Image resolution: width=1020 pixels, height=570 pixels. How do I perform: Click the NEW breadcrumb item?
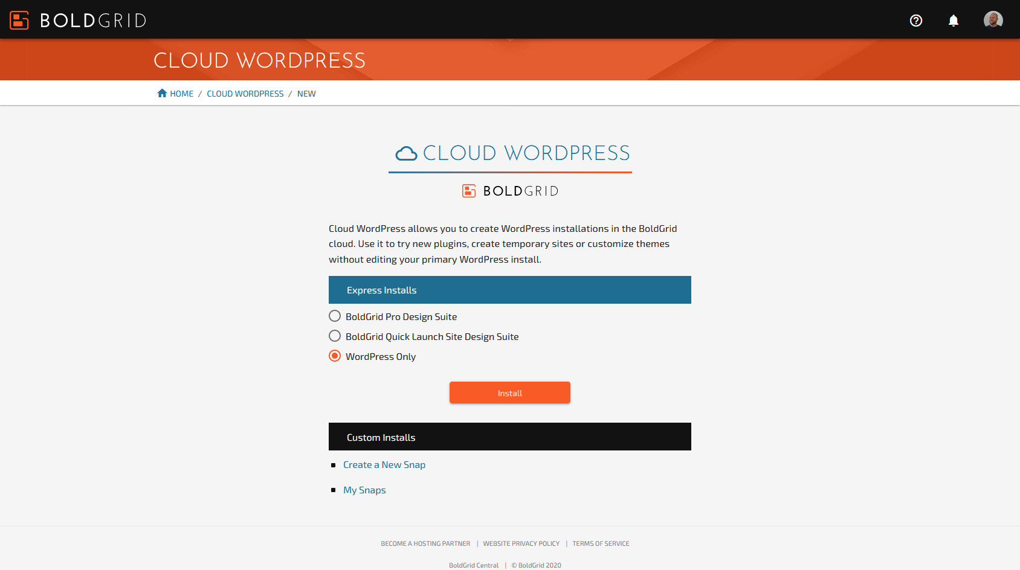click(x=306, y=94)
